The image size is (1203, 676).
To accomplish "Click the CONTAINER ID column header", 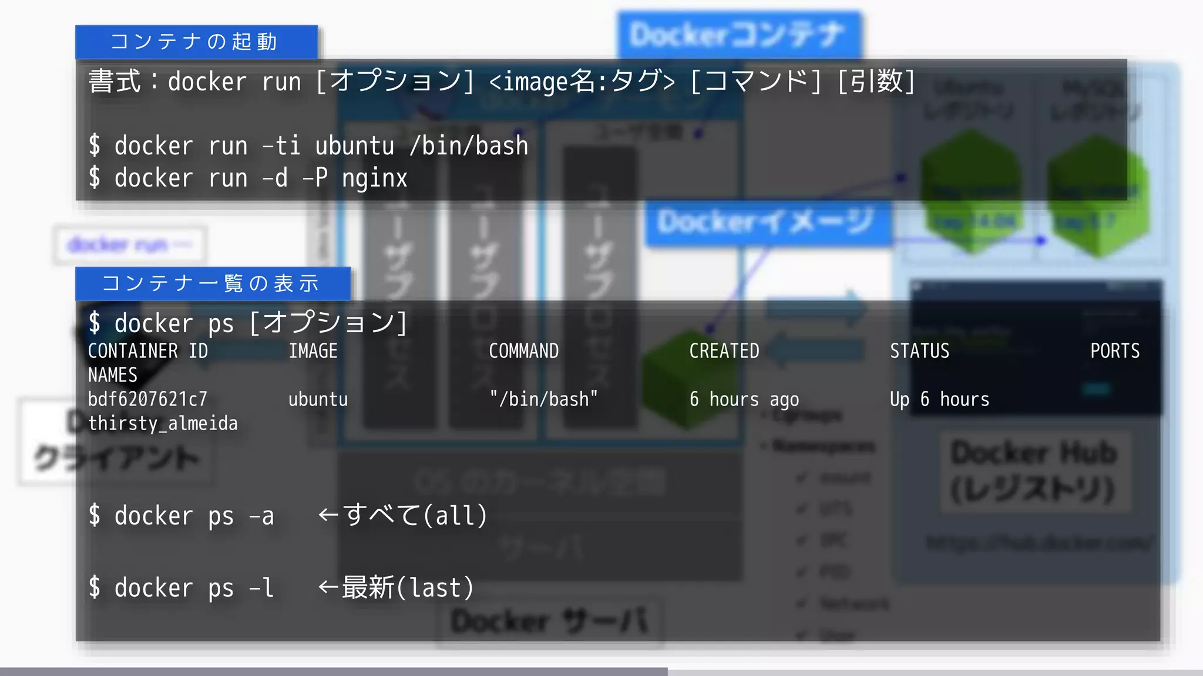I will (148, 351).
